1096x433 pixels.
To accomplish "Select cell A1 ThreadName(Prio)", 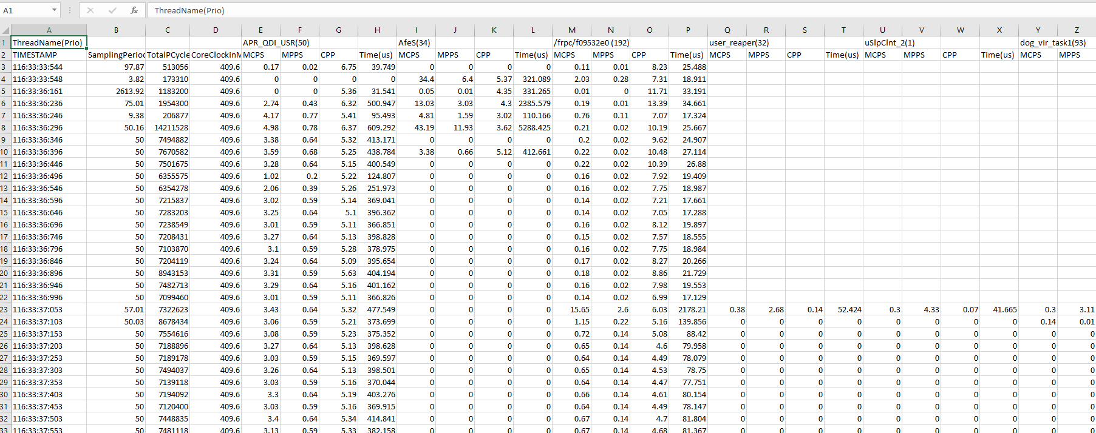I will coord(49,42).
